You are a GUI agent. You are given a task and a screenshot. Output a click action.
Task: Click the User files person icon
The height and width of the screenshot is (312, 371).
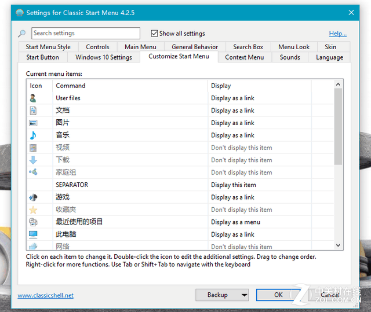(33, 98)
